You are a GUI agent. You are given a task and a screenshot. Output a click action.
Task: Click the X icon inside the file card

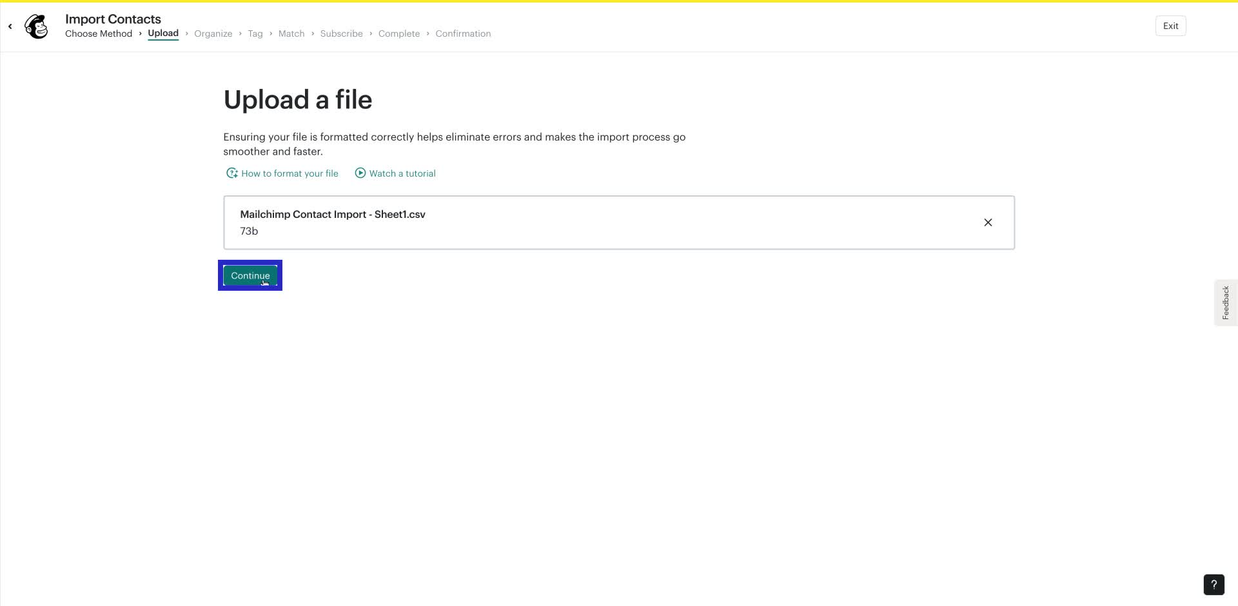click(x=988, y=222)
